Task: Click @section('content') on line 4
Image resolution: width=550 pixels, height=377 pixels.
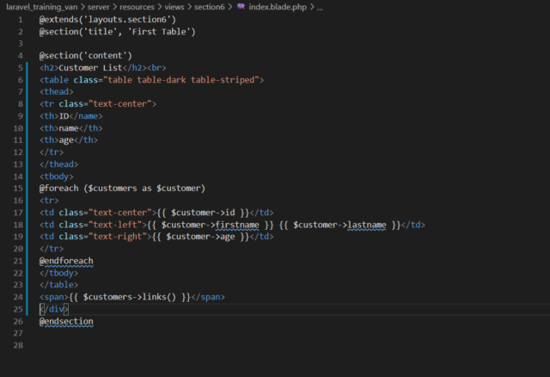Action: coord(86,55)
